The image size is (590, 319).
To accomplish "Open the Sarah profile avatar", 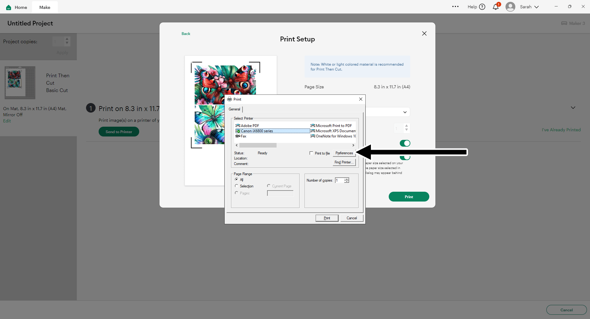I will tap(510, 7).
